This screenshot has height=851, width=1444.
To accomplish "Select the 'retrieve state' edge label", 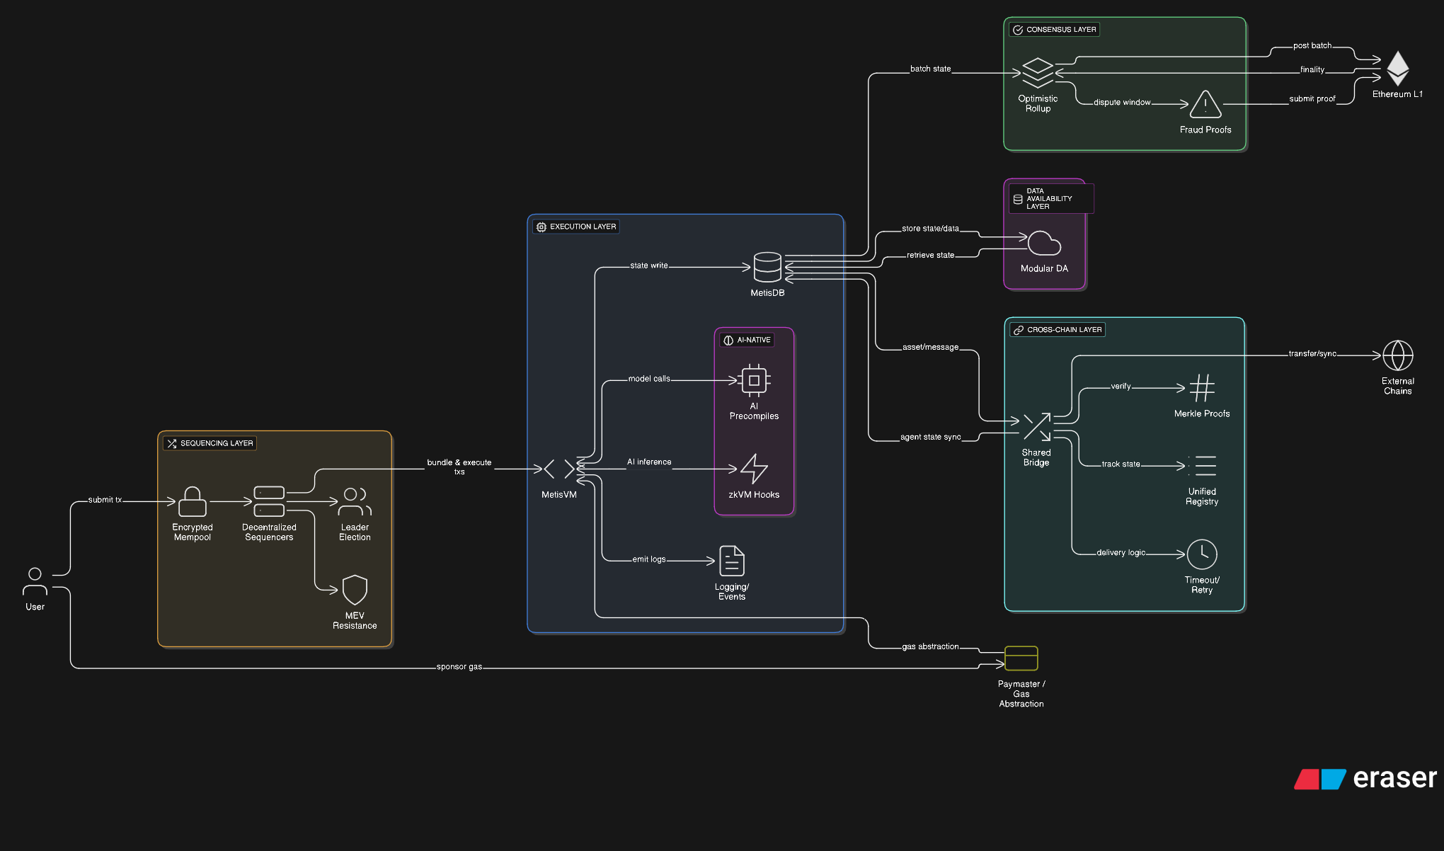I will coord(931,255).
